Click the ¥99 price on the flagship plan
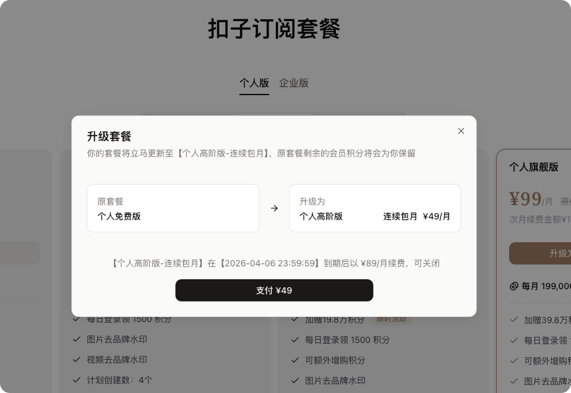Viewport: 571px width, 393px height. click(x=525, y=199)
